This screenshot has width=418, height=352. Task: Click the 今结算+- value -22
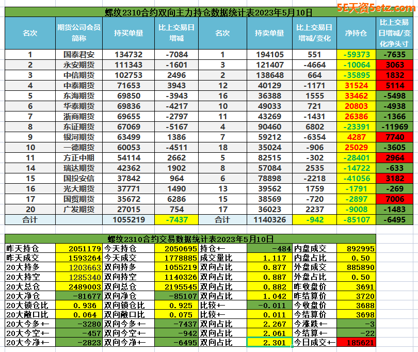tap(357, 333)
